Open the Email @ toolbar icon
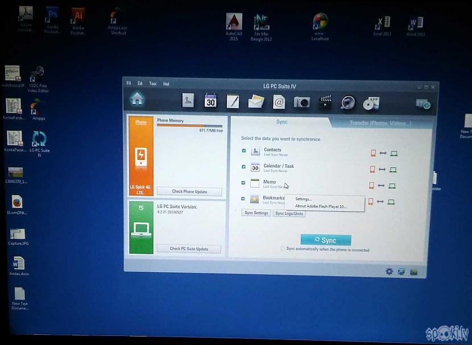Viewport: 472px width, 345px height. (x=279, y=102)
